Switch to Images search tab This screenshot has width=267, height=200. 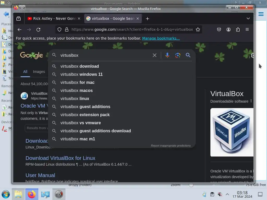(x=39, y=72)
